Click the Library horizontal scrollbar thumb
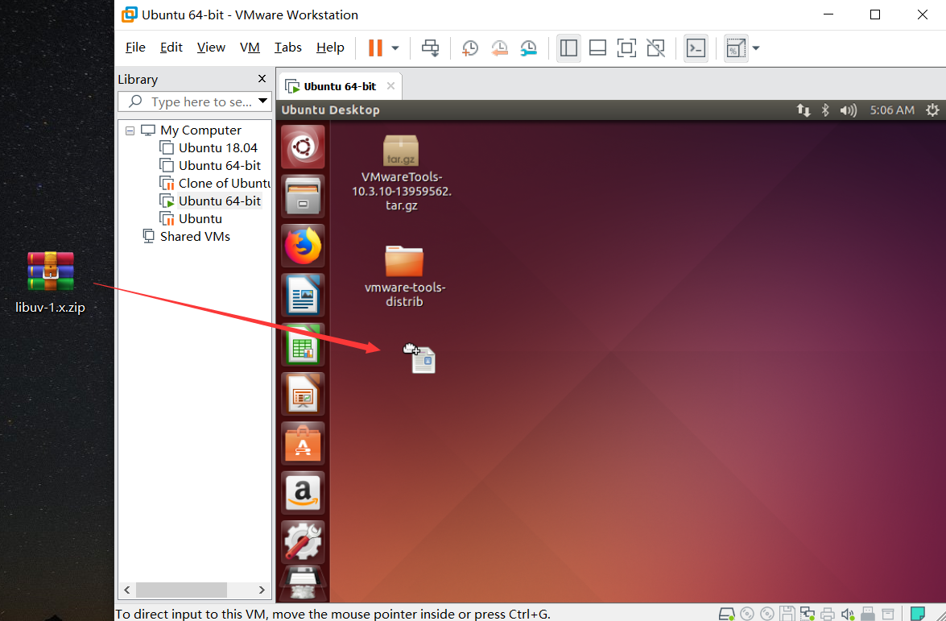The image size is (946, 621). point(181,590)
